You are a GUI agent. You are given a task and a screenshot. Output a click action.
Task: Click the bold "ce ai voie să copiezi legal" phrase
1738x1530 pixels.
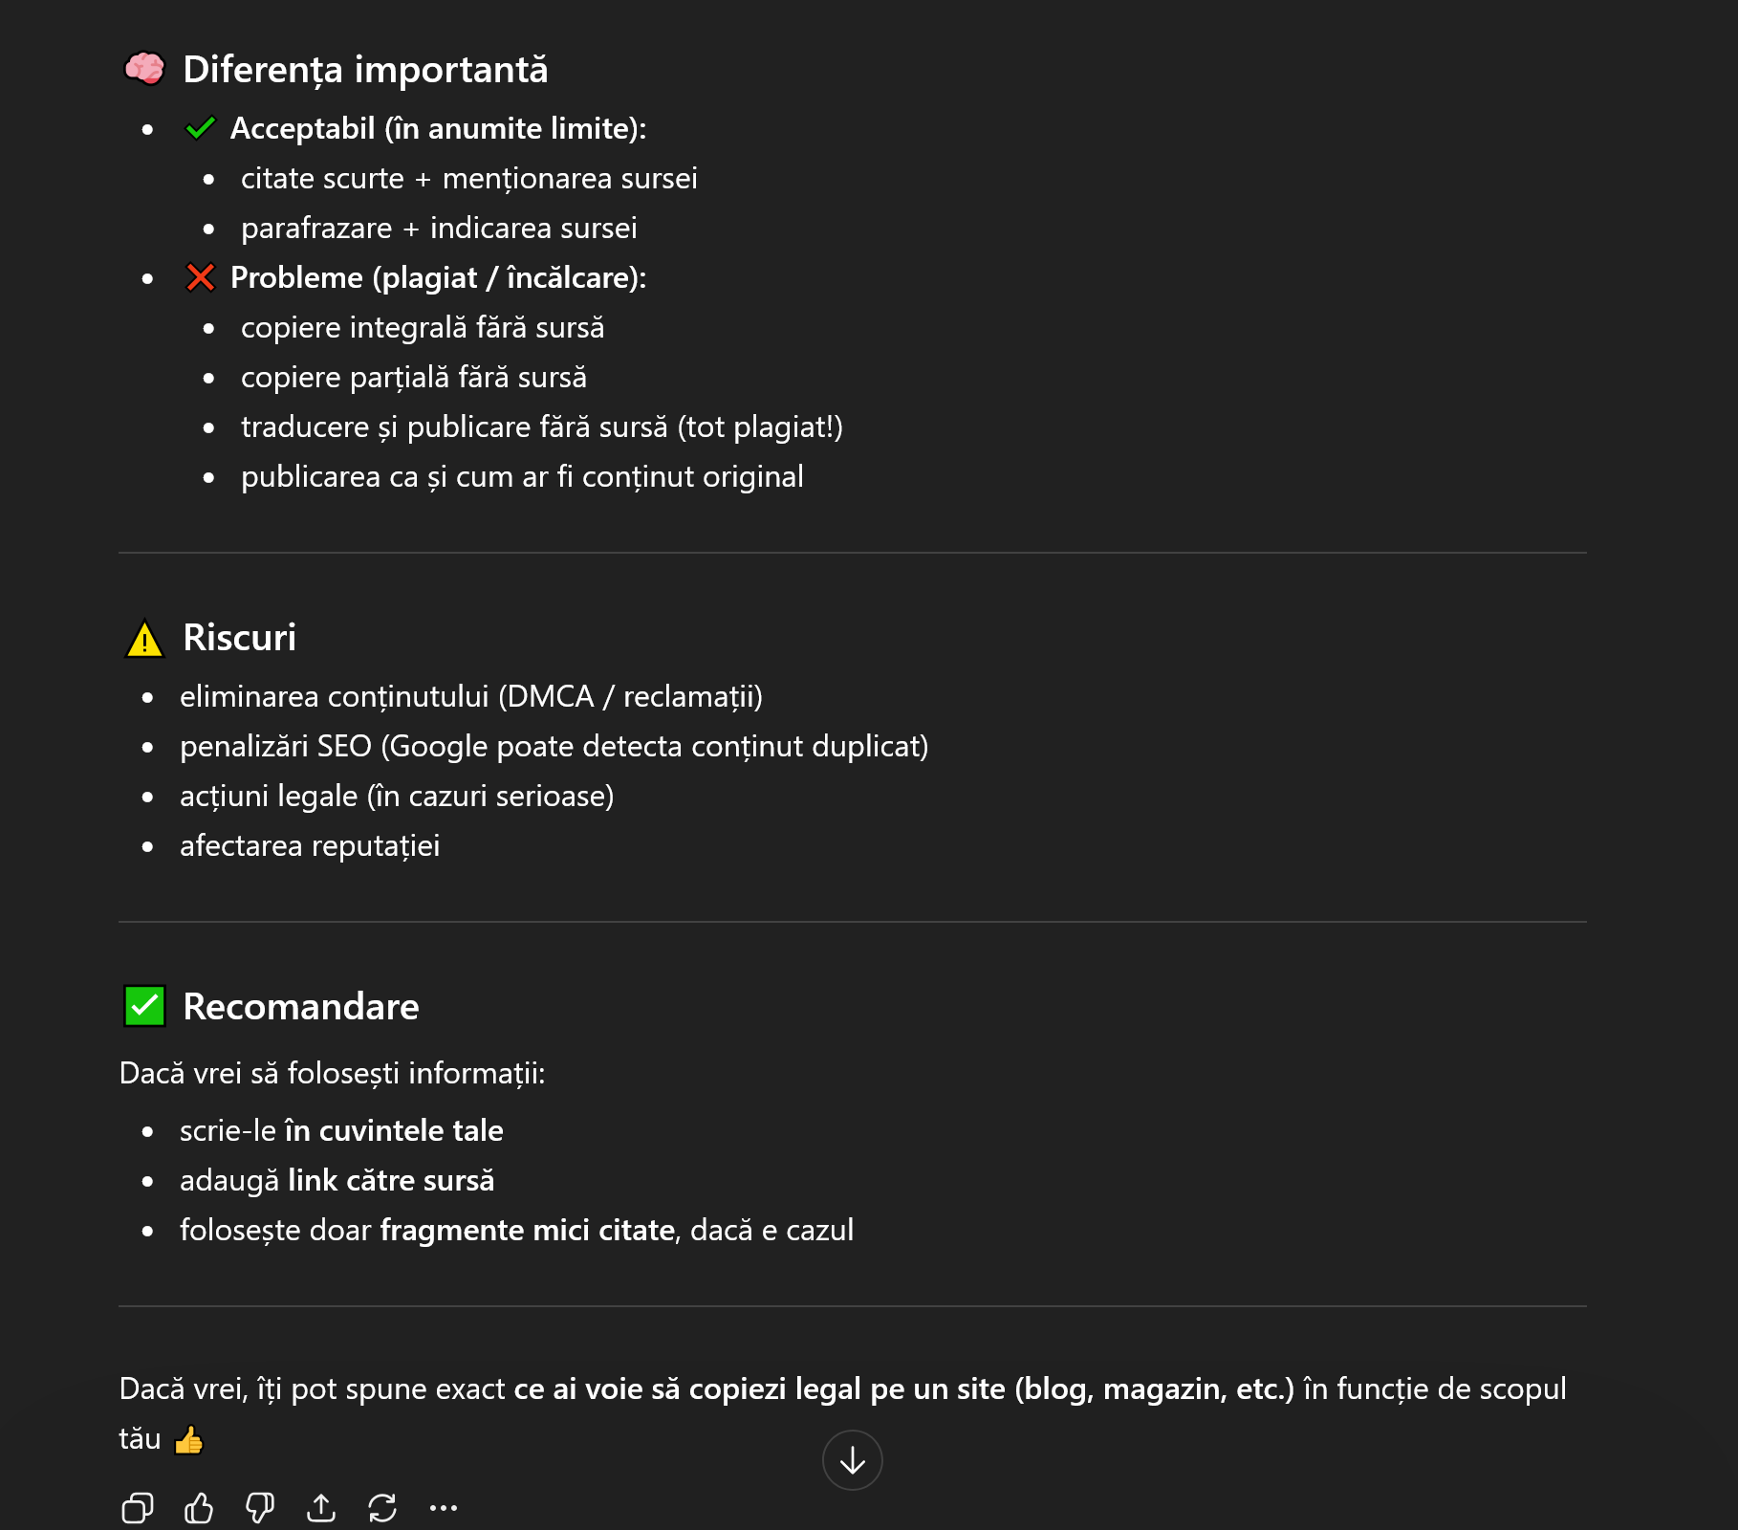pos(688,1389)
